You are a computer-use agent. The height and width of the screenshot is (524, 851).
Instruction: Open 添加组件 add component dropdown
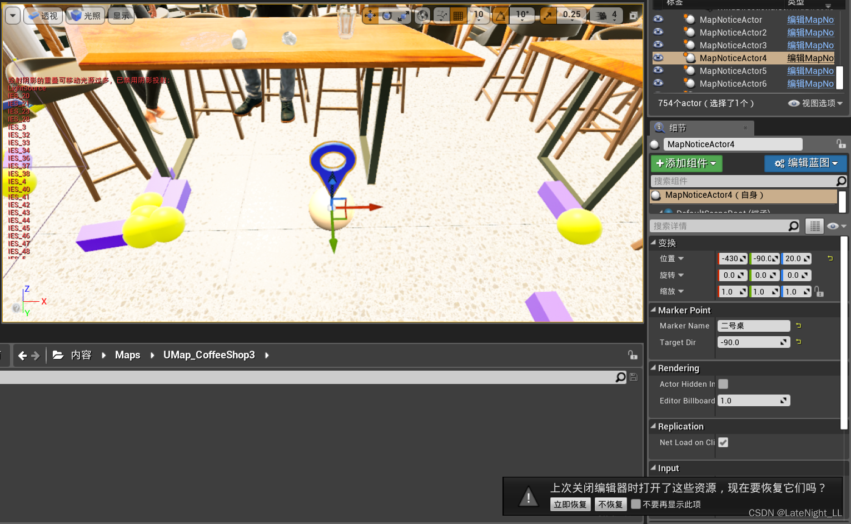point(686,163)
